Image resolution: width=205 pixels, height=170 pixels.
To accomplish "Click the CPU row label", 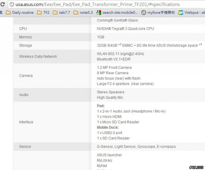I will coord(23,28).
